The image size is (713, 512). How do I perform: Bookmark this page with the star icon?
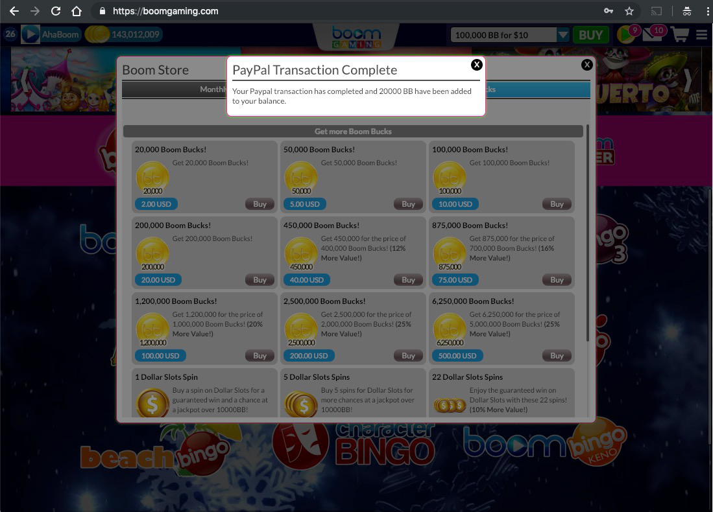pyautogui.click(x=629, y=11)
